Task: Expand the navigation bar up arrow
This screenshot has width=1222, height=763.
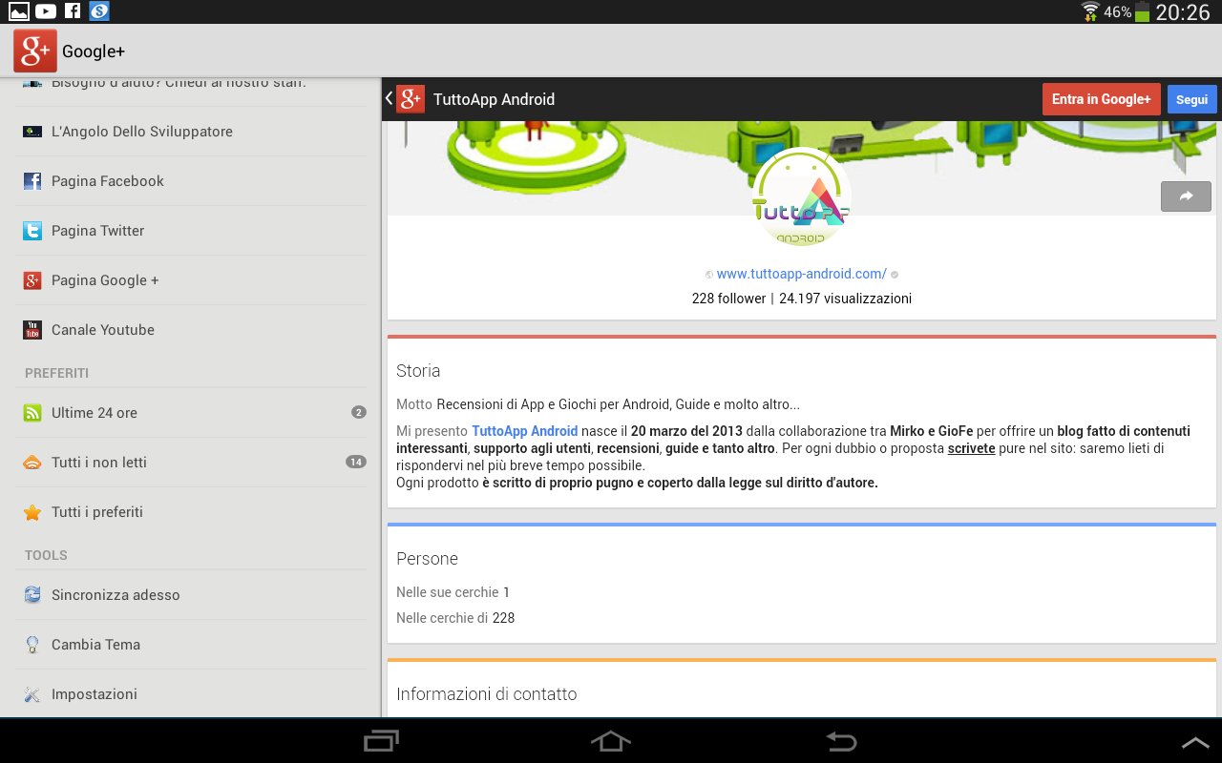Action: 1195,742
